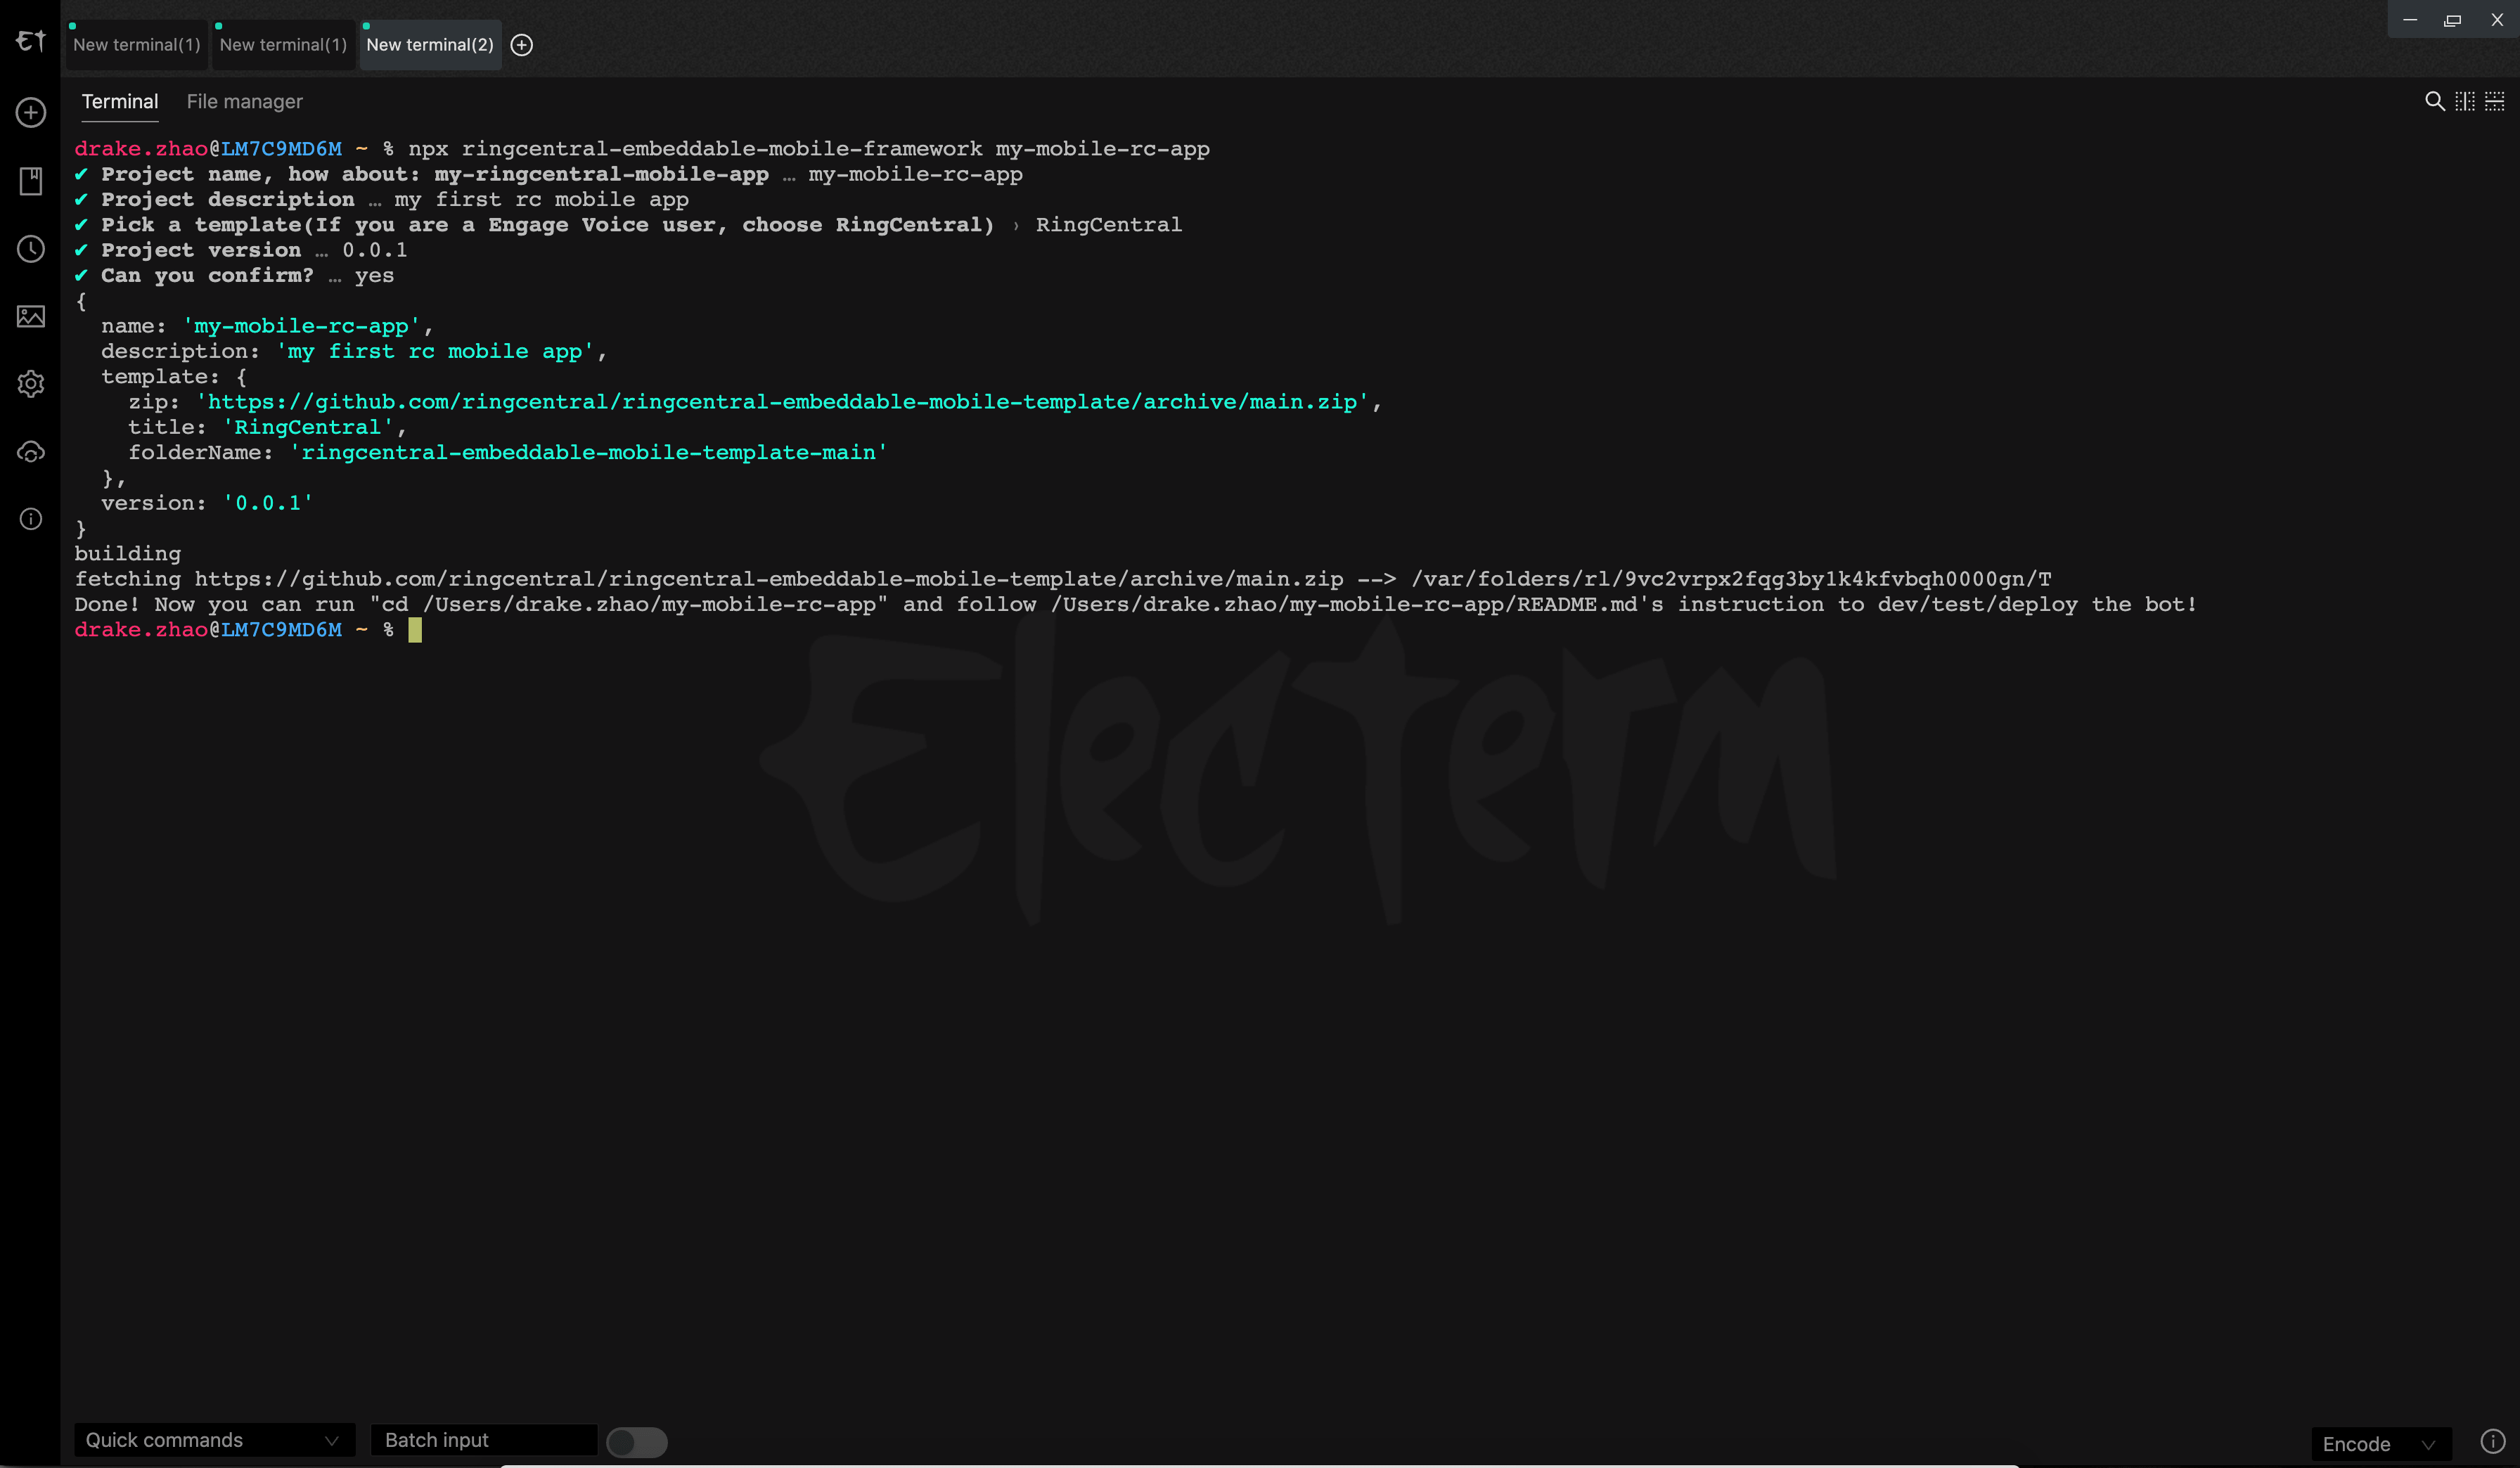Open the about info icon in sidebar
The width and height of the screenshot is (2520, 1468).
tap(31, 519)
